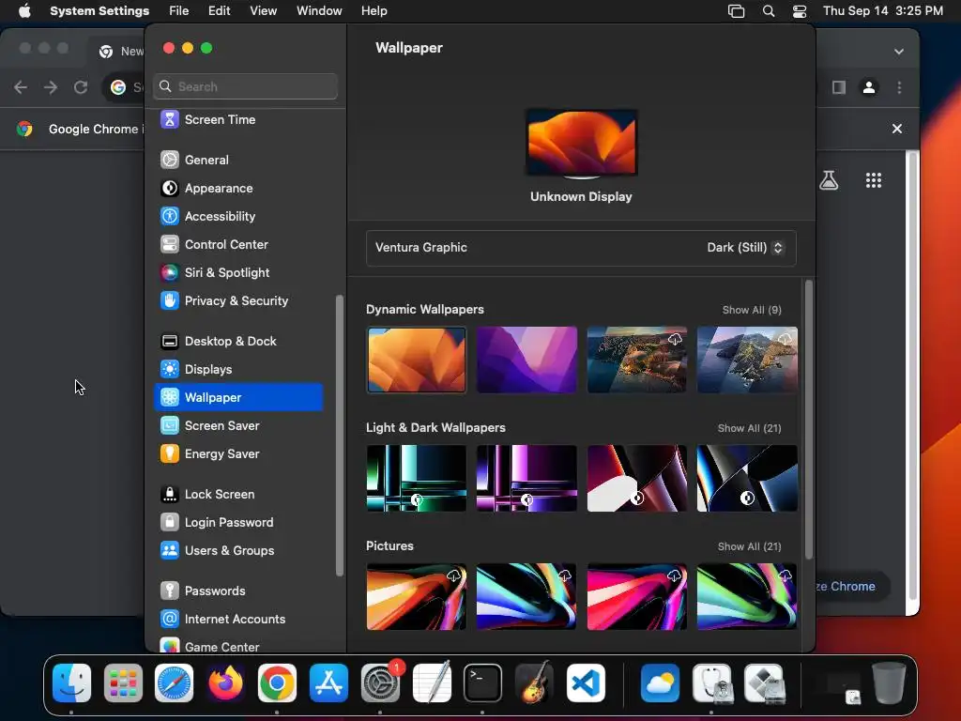Click the settings Search field
The height and width of the screenshot is (721, 961).
coord(245,86)
